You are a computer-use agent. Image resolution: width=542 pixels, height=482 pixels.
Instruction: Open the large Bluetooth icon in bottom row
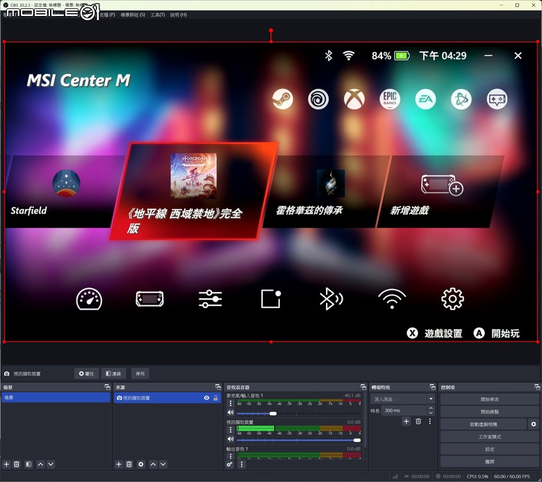click(331, 299)
